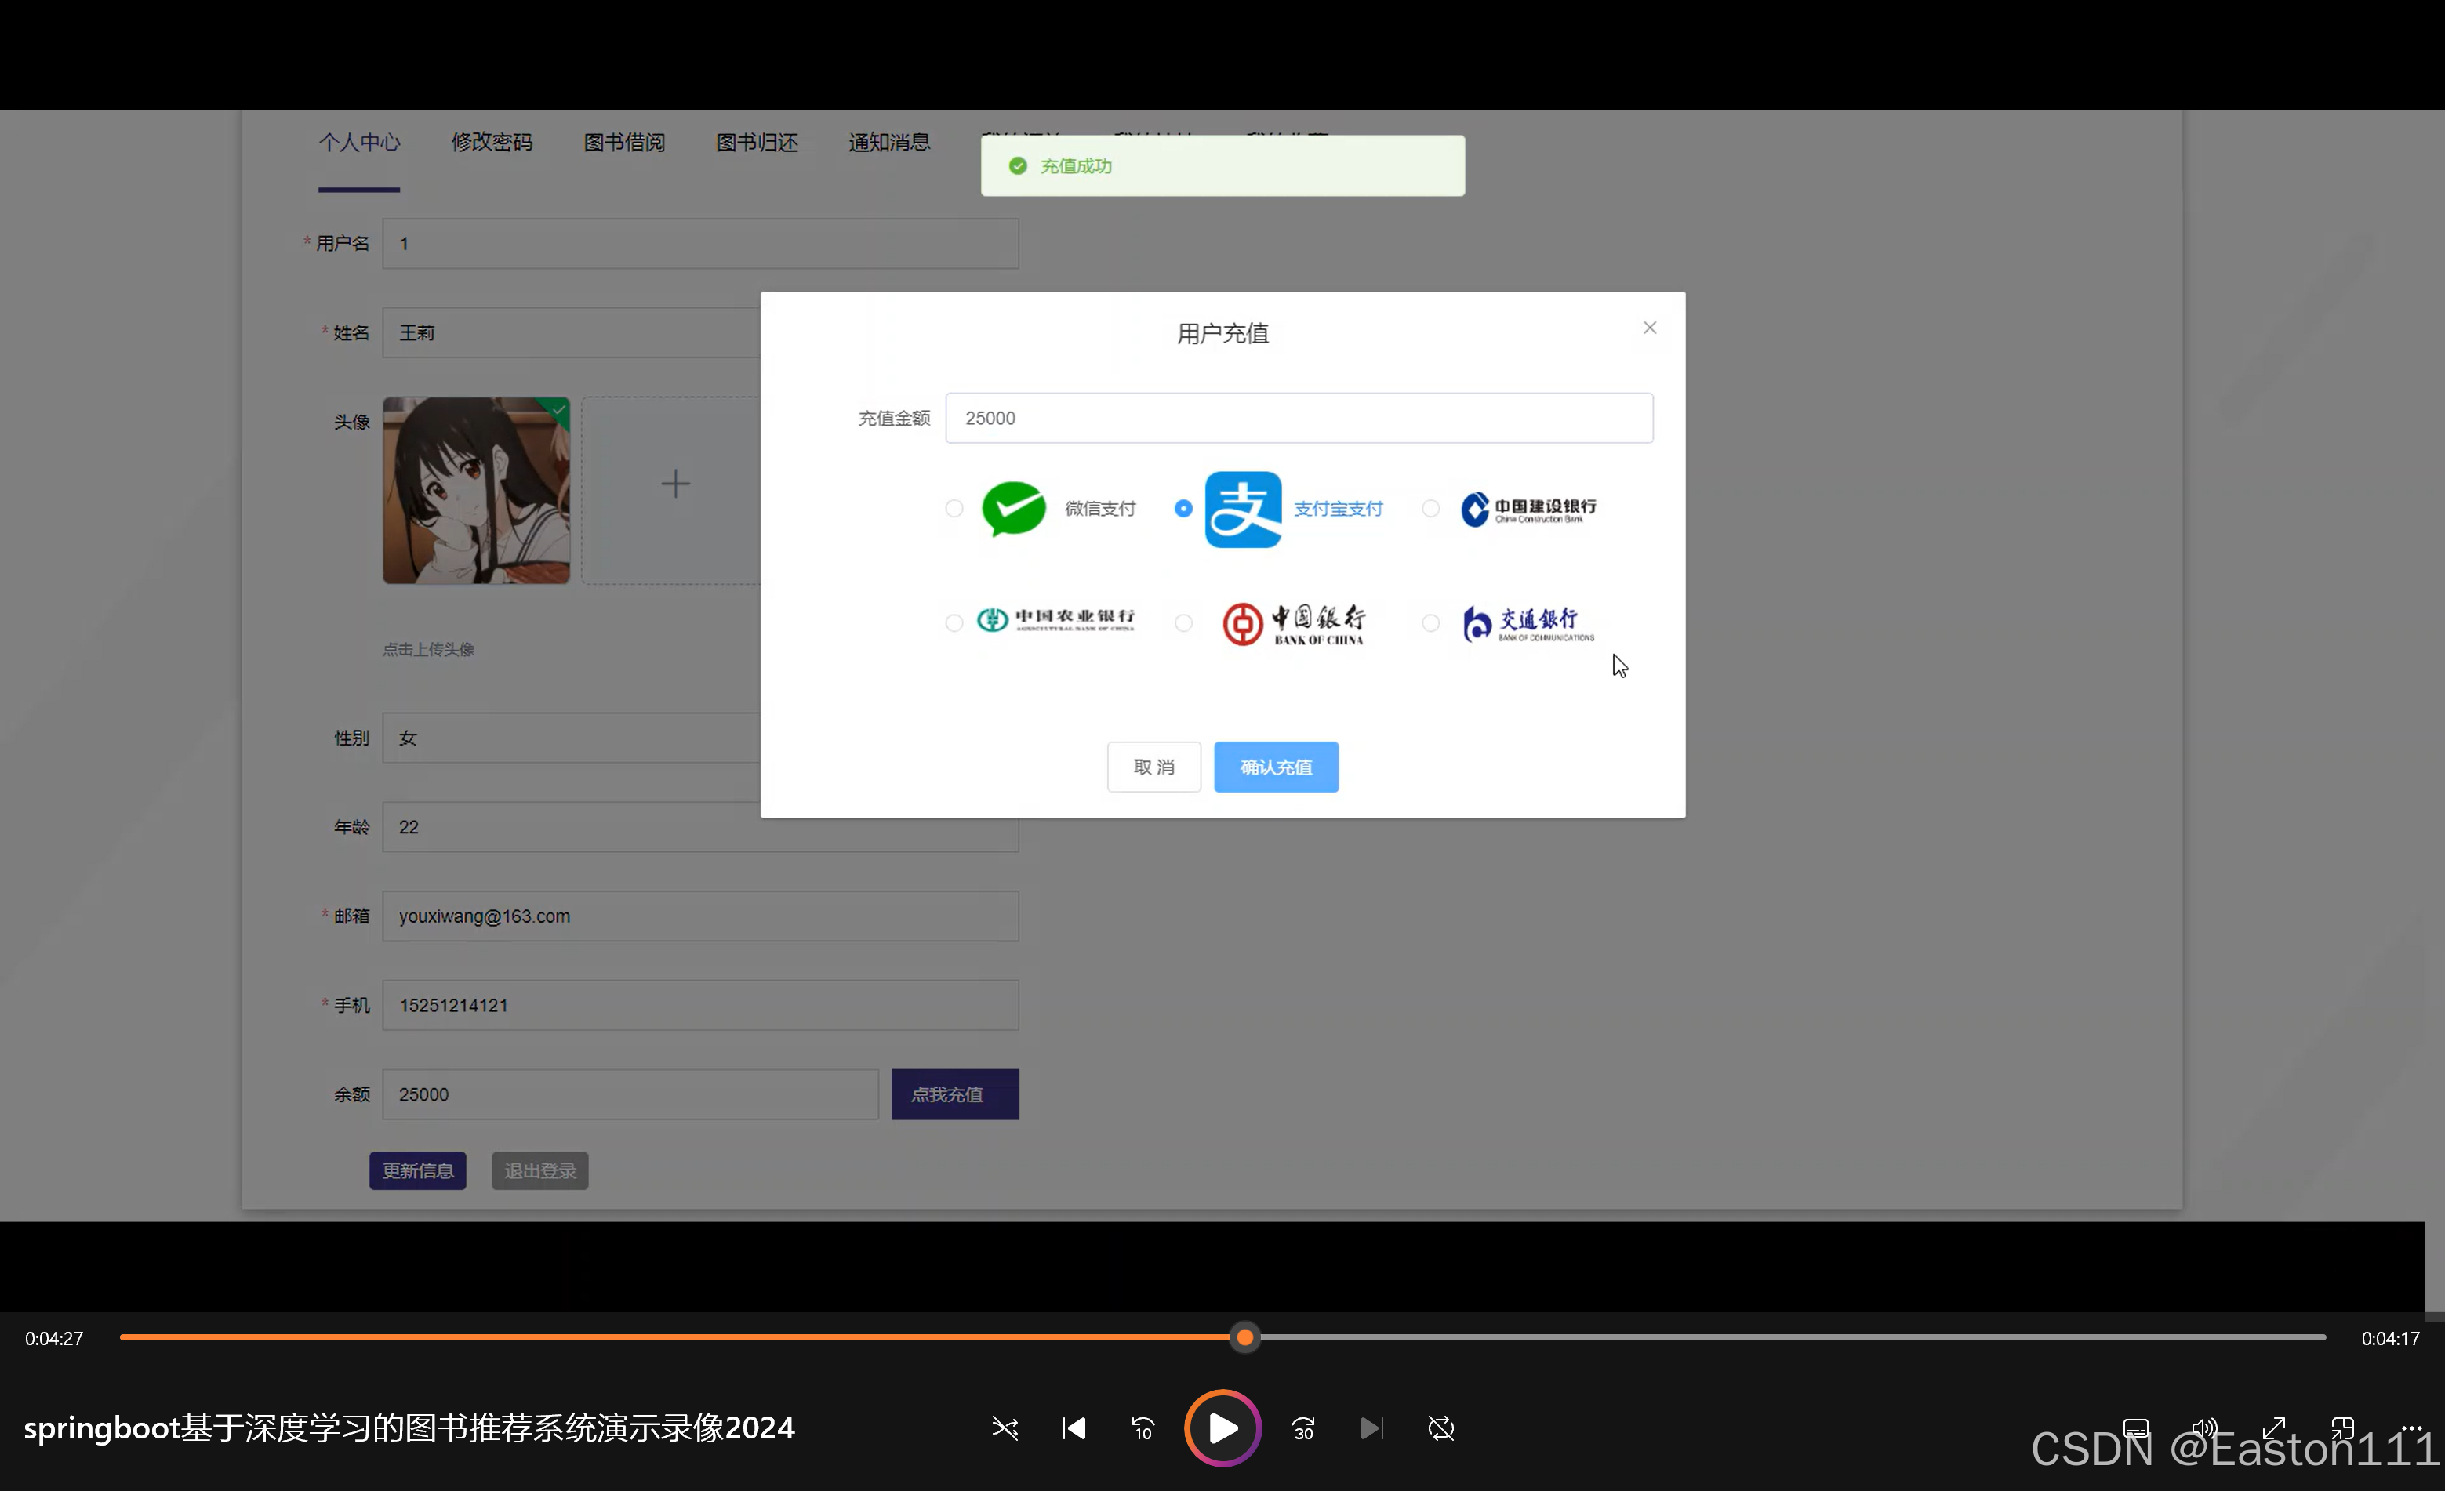The height and width of the screenshot is (1491, 2445).
Task: Go to the previous track
Action: (x=1074, y=1428)
